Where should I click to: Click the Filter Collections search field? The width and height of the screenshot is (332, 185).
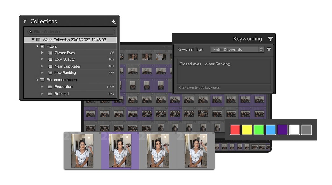pos(73,32)
